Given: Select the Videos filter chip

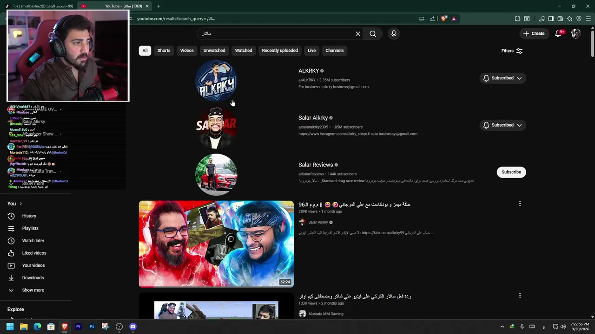Looking at the screenshot, I should 187,51.
